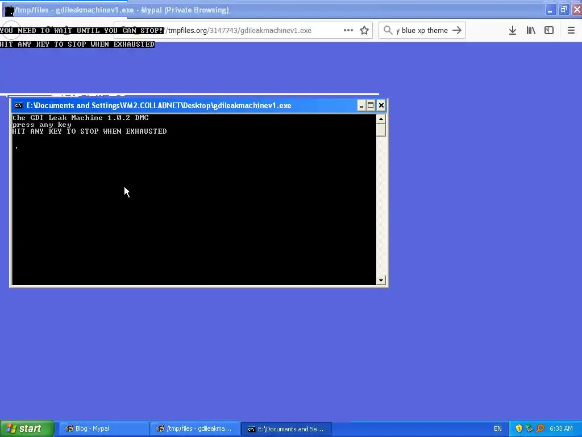The image size is (582, 437).
Task: Click 'HIT ANY KEY TO STOP WHEN EXHAUSTED' in console
Action: tap(89, 131)
